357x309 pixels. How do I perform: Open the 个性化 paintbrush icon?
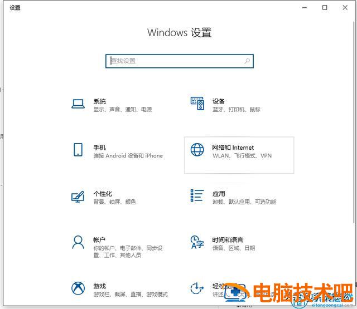pos(78,197)
